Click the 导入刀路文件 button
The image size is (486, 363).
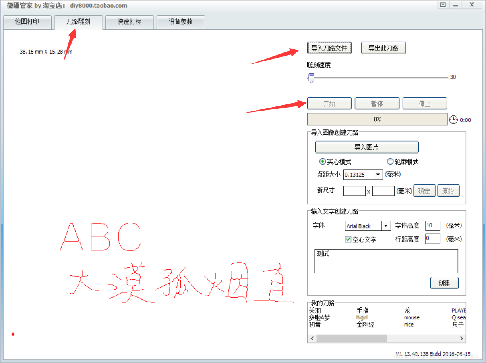point(329,48)
